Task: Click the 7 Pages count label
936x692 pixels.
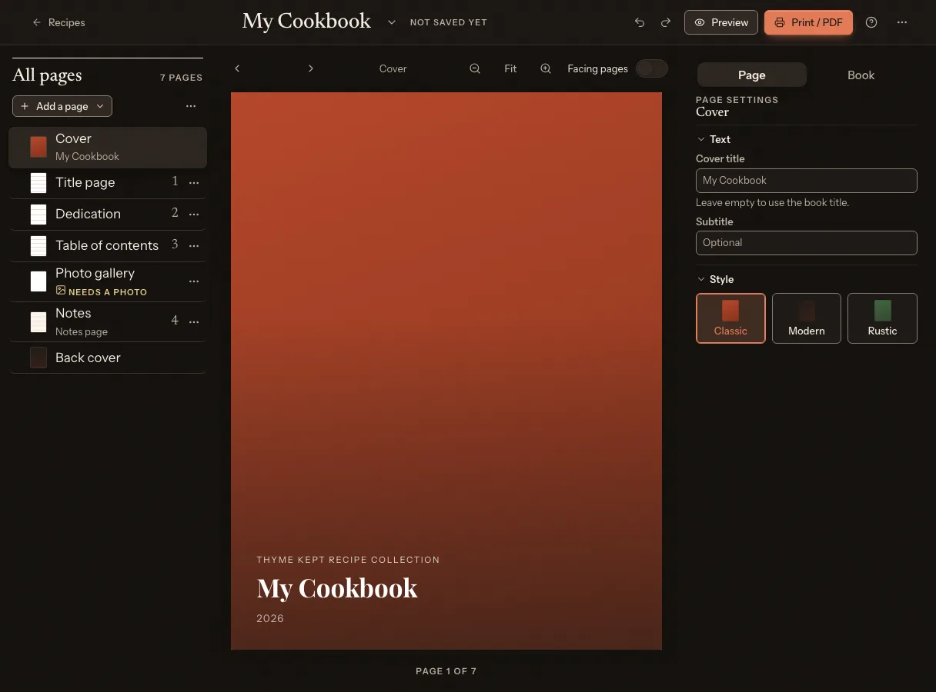Action: click(181, 78)
